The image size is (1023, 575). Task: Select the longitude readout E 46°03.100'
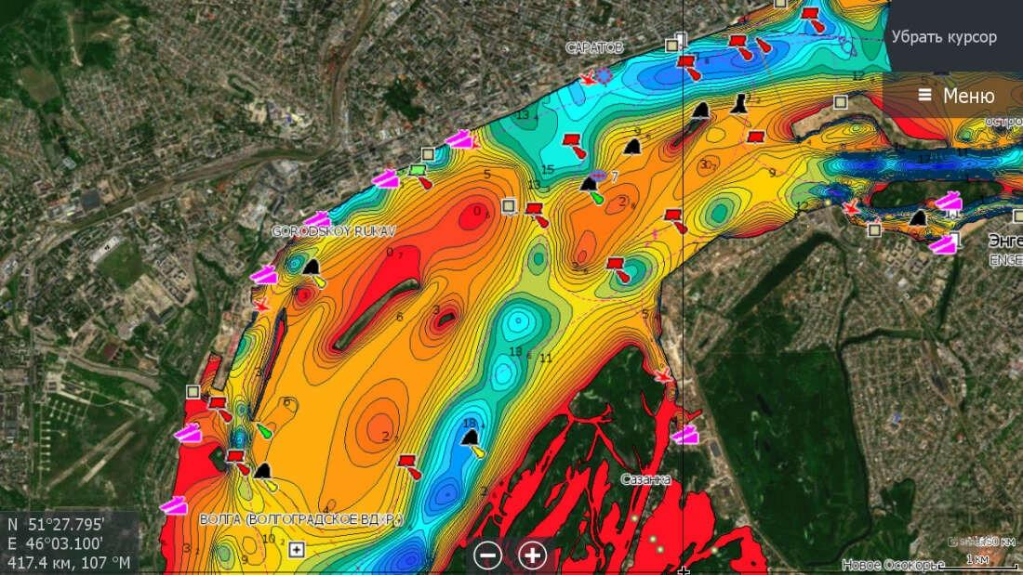(x=55, y=543)
